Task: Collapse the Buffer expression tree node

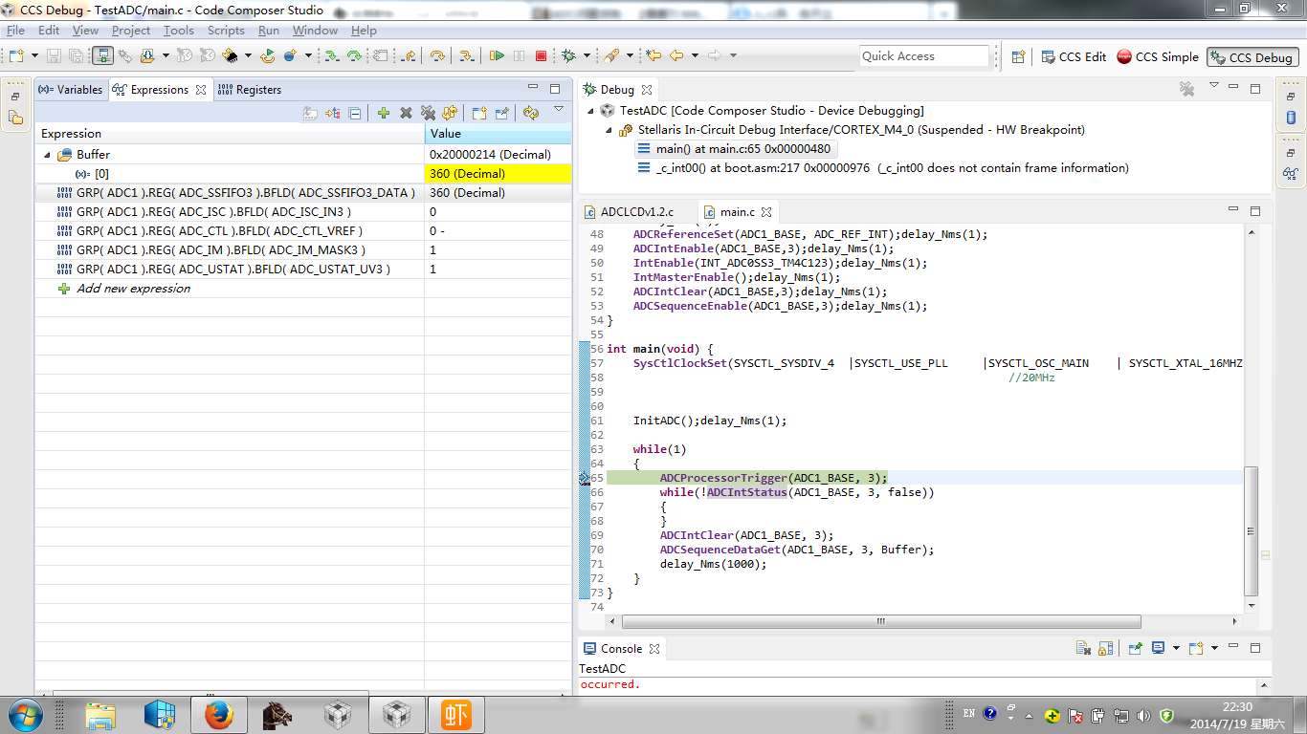Action: click(x=47, y=155)
